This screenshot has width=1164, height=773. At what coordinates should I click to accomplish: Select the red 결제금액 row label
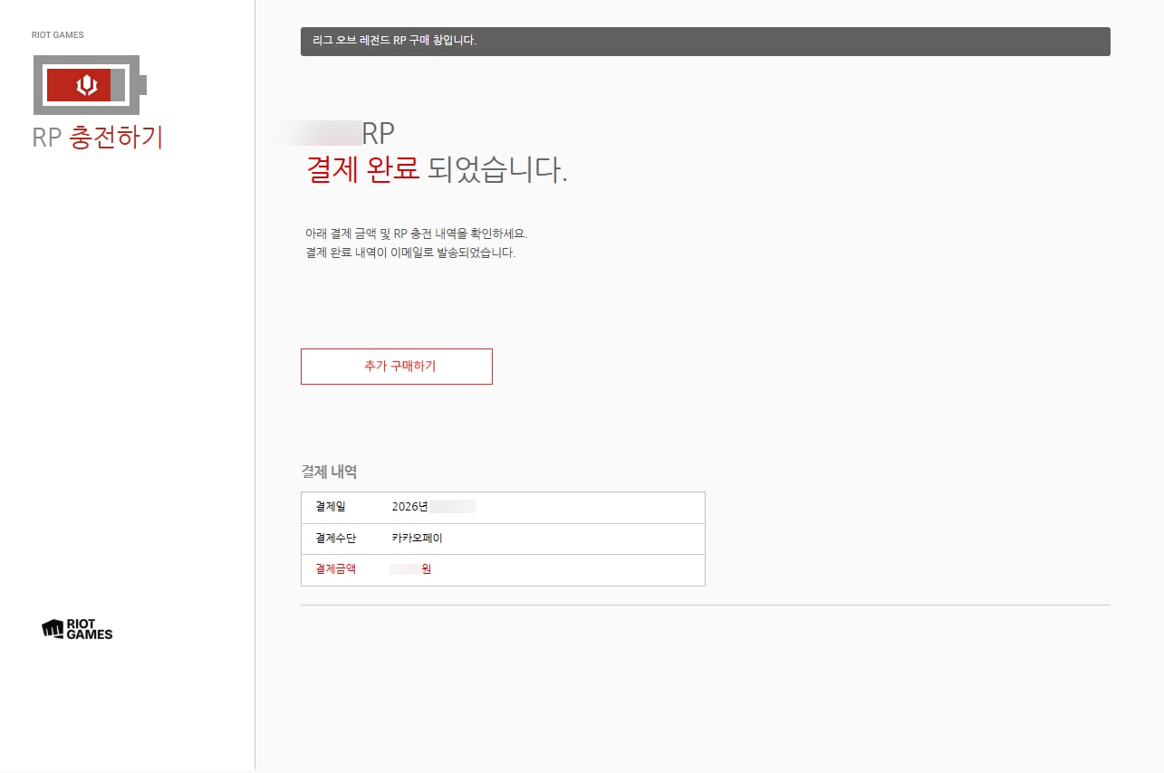tap(335, 569)
